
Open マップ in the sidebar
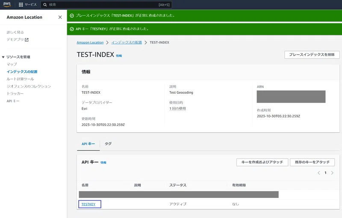[x=12, y=64]
